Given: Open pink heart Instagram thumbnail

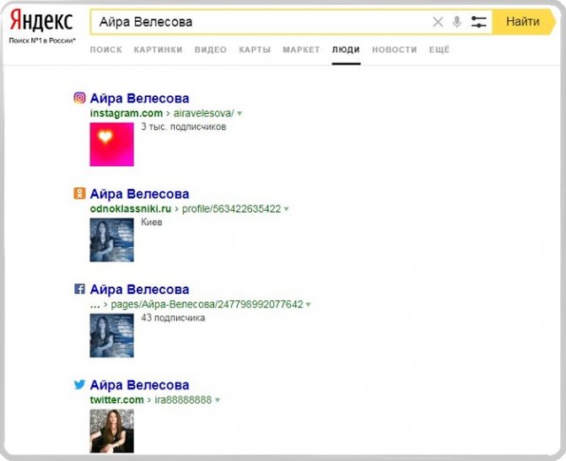Looking at the screenshot, I should [111, 144].
